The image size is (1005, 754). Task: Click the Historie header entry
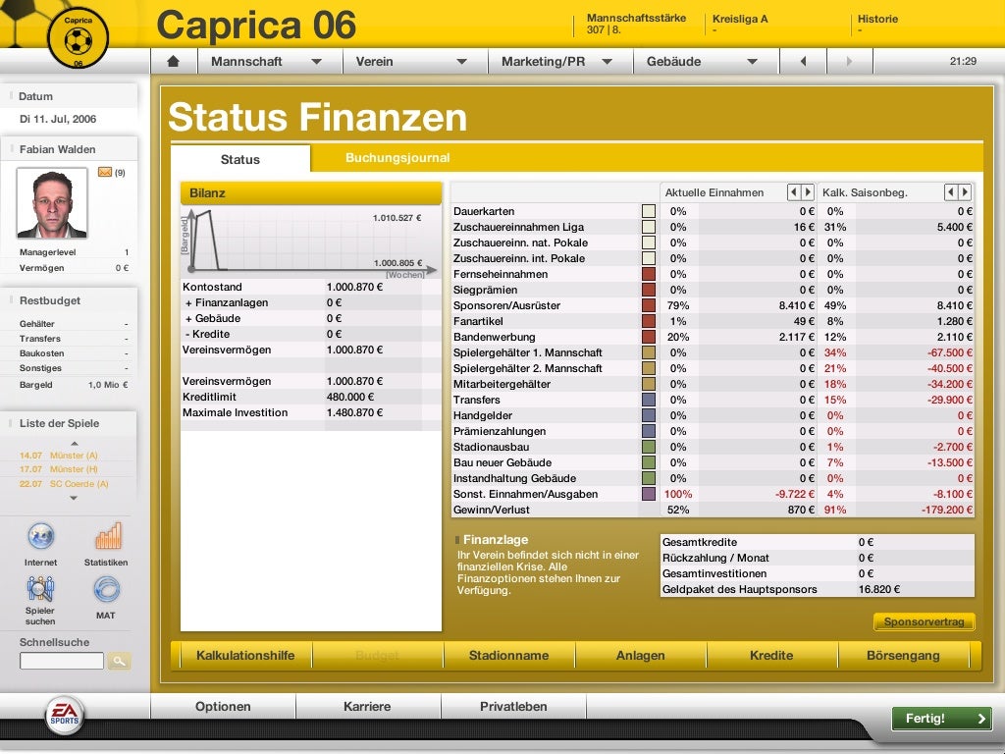877,20
